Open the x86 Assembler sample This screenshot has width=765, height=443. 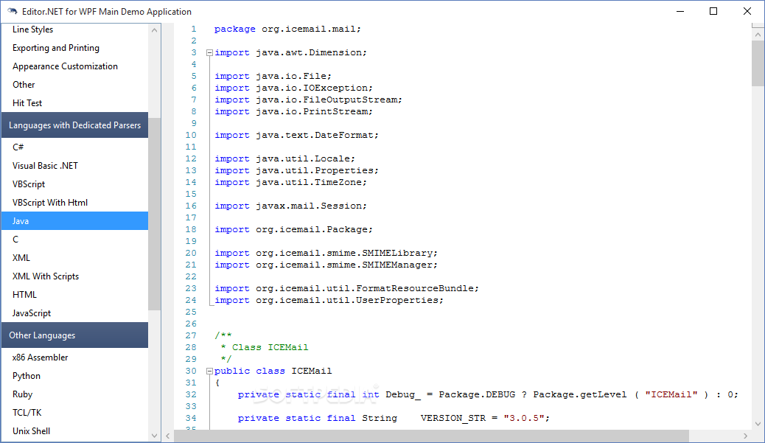click(74, 357)
